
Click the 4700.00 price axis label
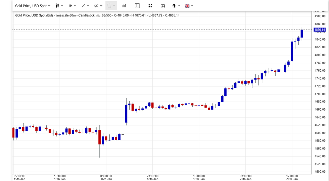click(x=320, y=94)
